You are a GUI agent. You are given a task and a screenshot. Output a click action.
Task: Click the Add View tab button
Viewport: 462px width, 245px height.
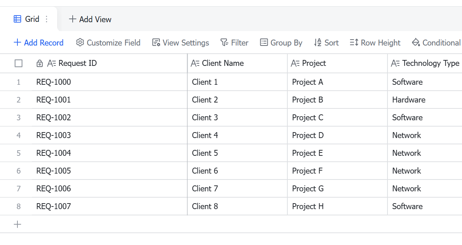point(90,19)
